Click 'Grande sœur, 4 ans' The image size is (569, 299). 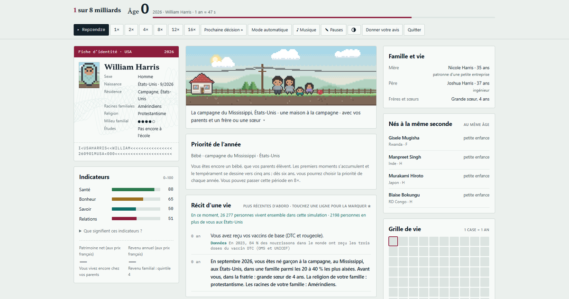[470, 99]
